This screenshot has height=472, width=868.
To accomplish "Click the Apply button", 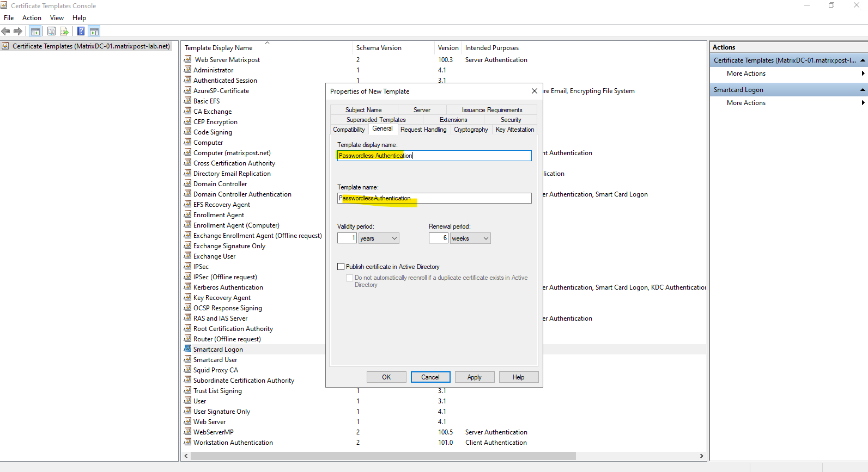I will coord(475,377).
